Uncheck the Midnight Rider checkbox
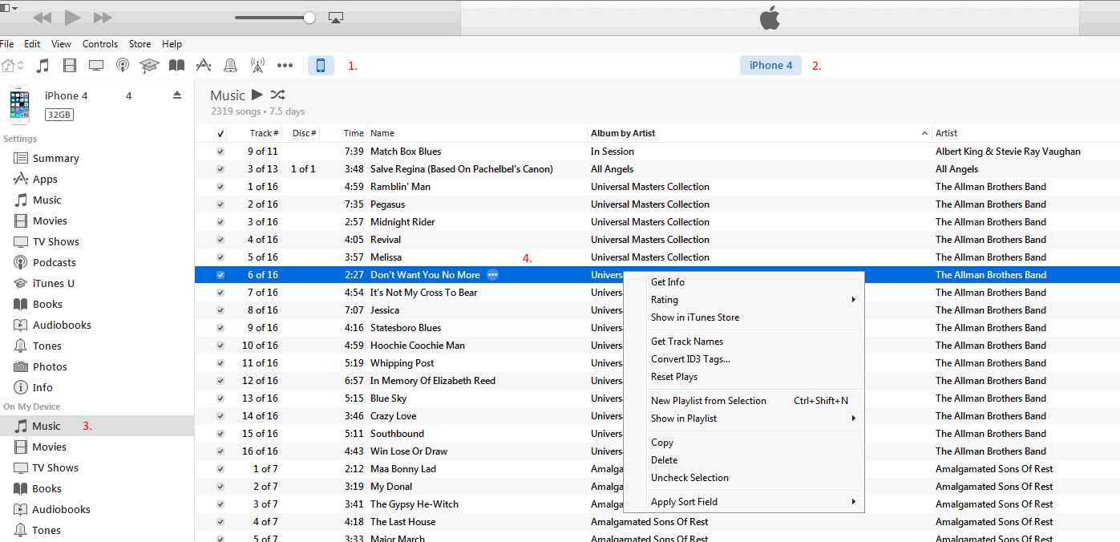1120x542 pixels. tap(220, 222)
